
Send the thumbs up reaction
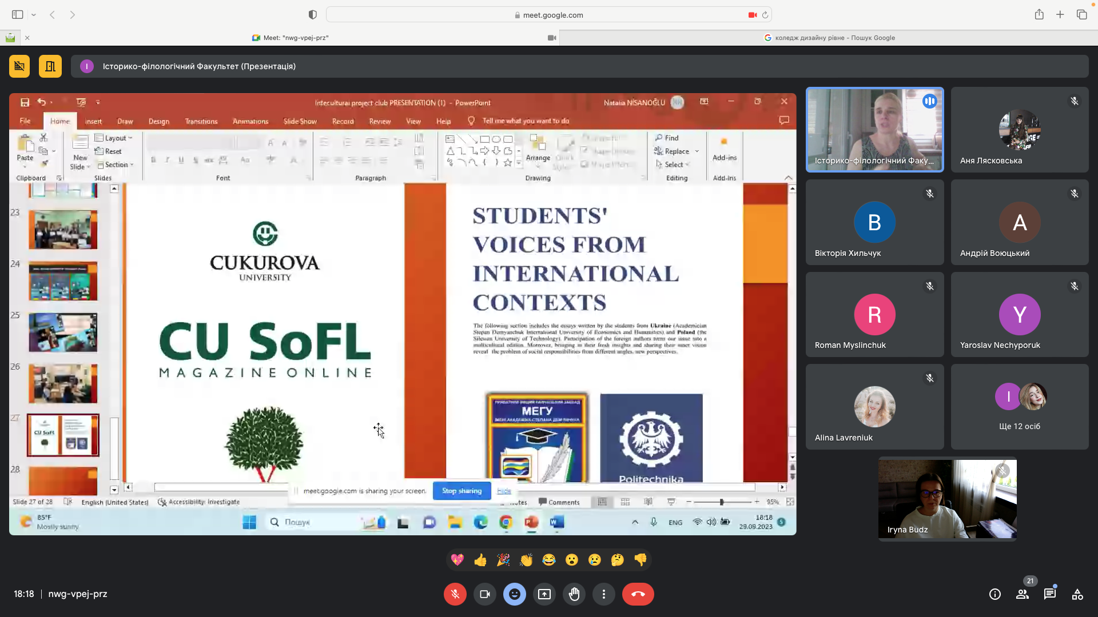480,560
